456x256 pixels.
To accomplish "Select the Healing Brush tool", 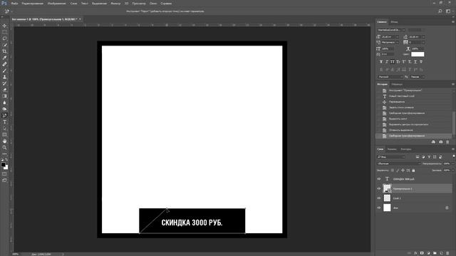I will click(4, 64).
